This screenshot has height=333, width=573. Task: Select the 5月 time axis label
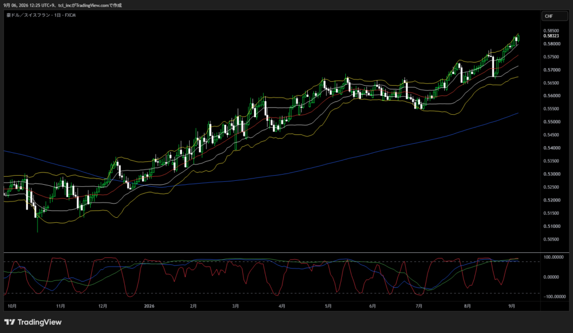point(328,306)
